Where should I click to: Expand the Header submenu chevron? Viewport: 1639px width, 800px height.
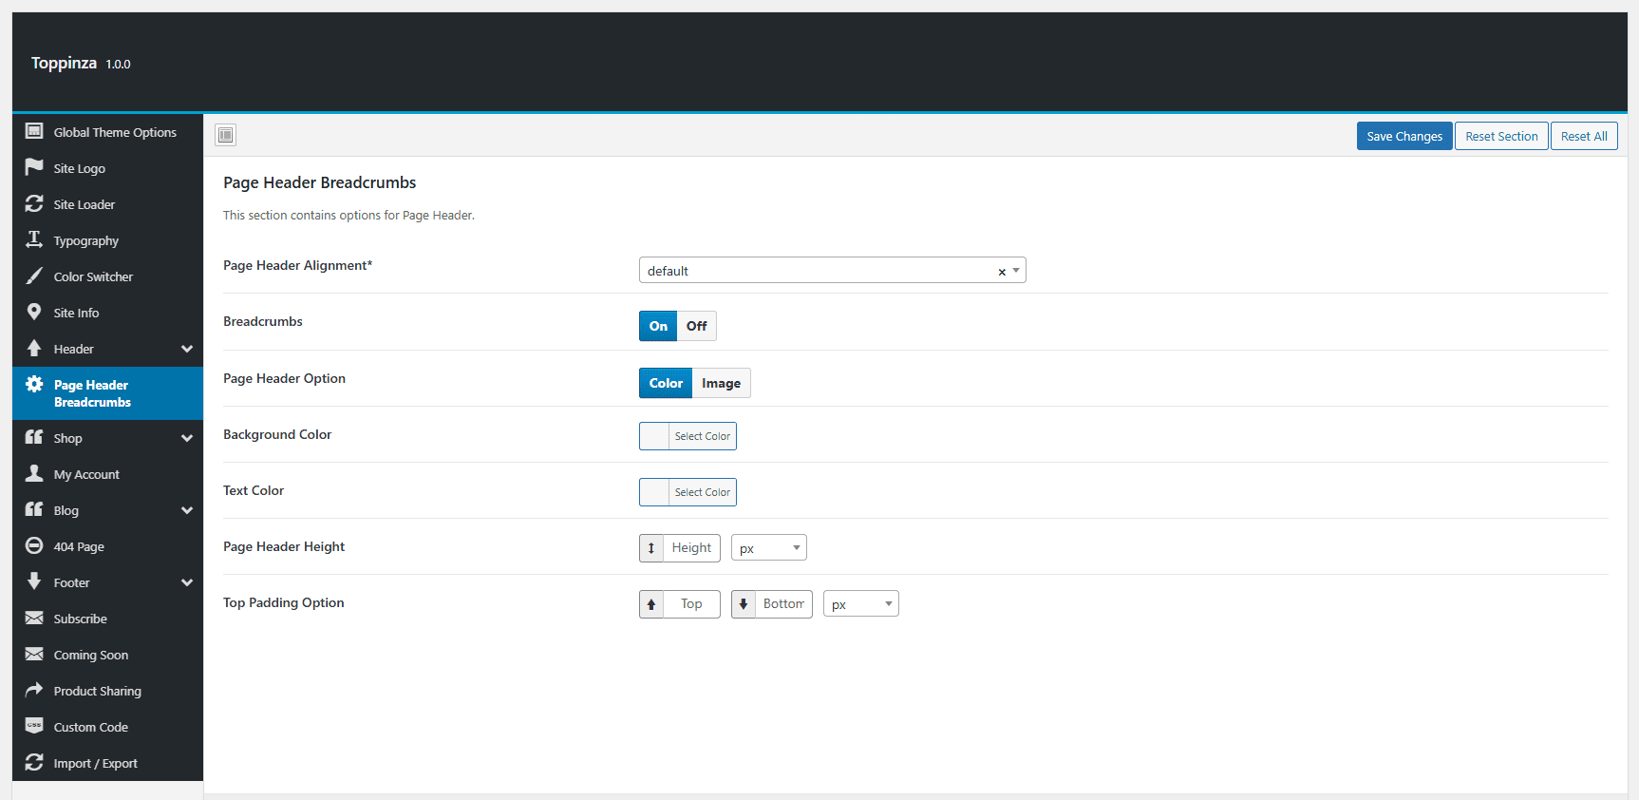(187, 349)
